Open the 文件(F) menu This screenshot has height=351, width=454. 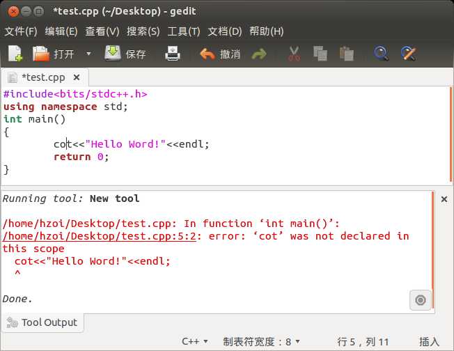point(21,31)
